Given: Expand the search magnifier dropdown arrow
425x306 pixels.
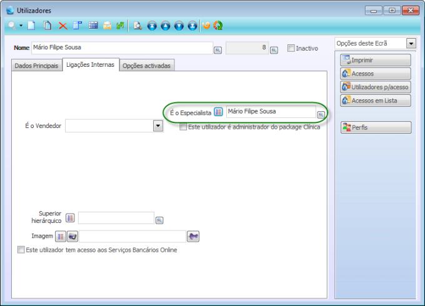Looking at the screenshot, I should [21, 26].
